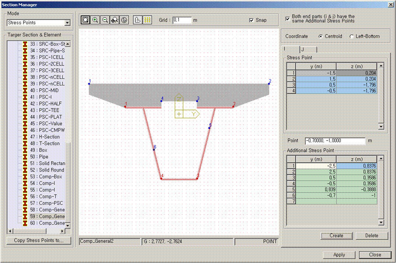Click the Point coordinate input field
Image resolution: width=396 pixels, height=263 pixels.
(335, 141)
